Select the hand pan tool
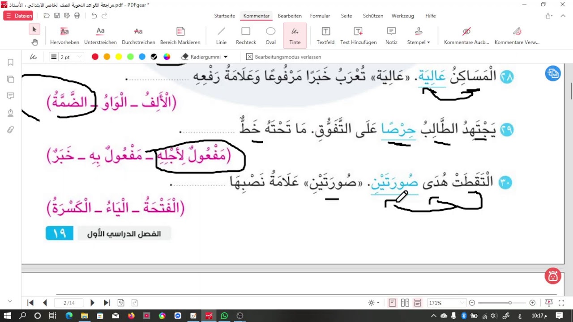 click(x=34, y=42)
